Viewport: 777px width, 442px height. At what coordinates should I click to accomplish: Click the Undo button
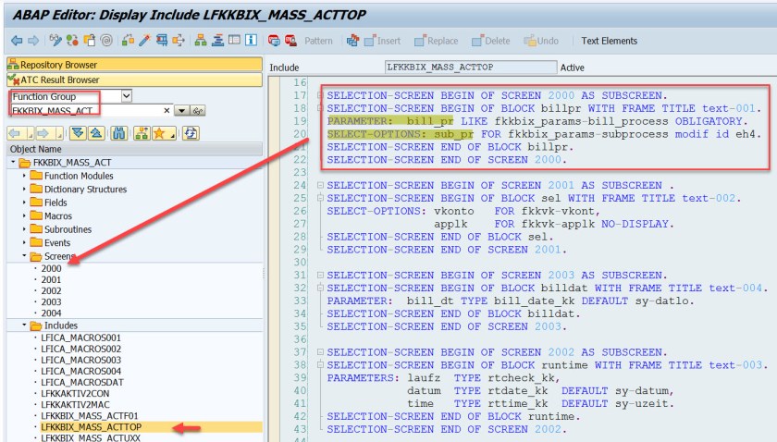click(x=541, y=41)
